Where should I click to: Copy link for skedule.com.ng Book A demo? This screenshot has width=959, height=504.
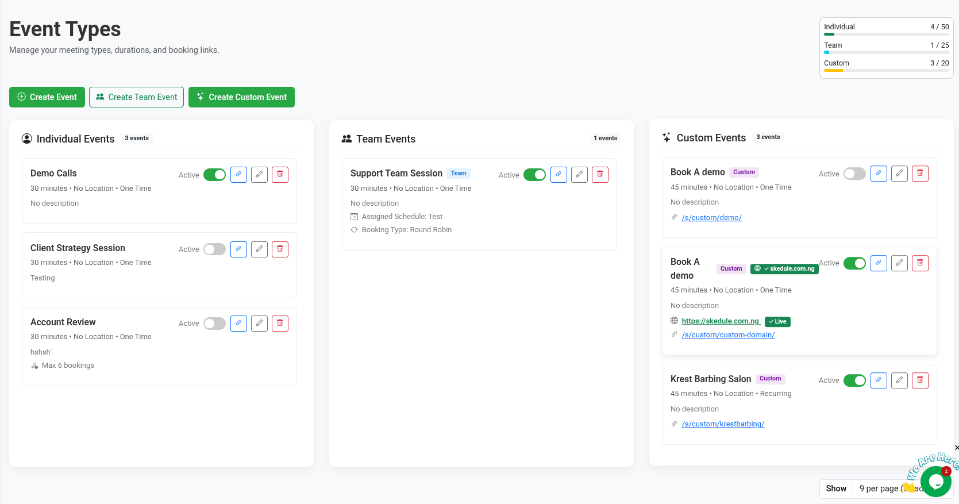tap(879, 263)
